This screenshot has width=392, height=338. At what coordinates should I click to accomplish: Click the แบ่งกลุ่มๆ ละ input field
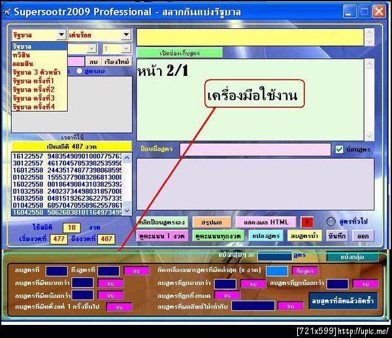(x=275, y=256)
